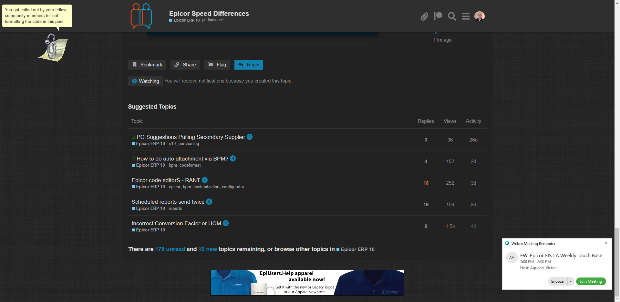
Task: Click the unread badge 5 on Scheduled reports topic
Action: 209,202
